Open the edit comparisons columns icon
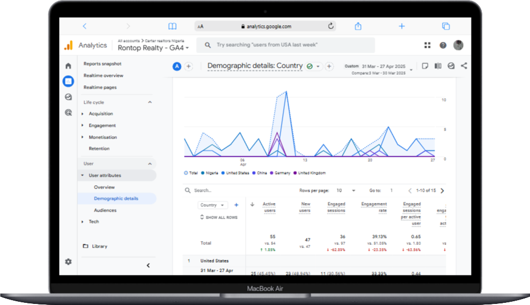 coord(438,66)
